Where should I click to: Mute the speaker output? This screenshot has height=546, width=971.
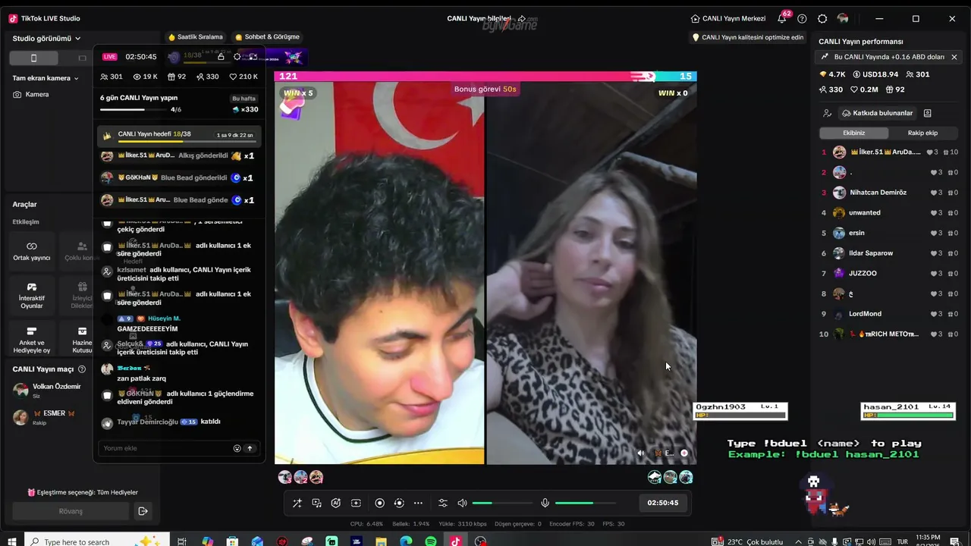462,503
